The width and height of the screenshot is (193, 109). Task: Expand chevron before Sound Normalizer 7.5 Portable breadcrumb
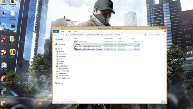100,35
